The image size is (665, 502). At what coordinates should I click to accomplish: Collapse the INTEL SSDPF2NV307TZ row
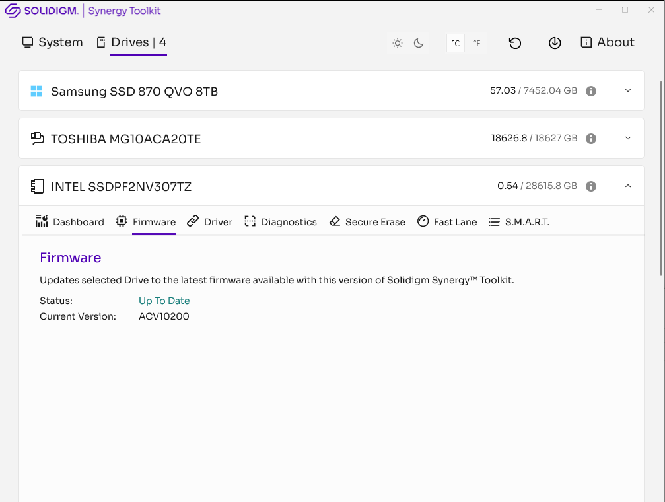click(x=628, y=186)
